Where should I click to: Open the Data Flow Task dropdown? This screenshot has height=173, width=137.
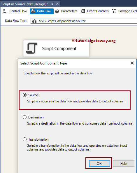click(84, 21)
